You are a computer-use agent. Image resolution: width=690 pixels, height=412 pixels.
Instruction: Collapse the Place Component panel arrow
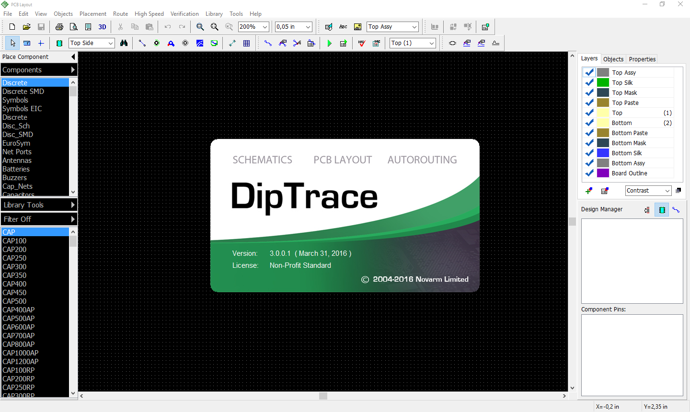point(73,57)
